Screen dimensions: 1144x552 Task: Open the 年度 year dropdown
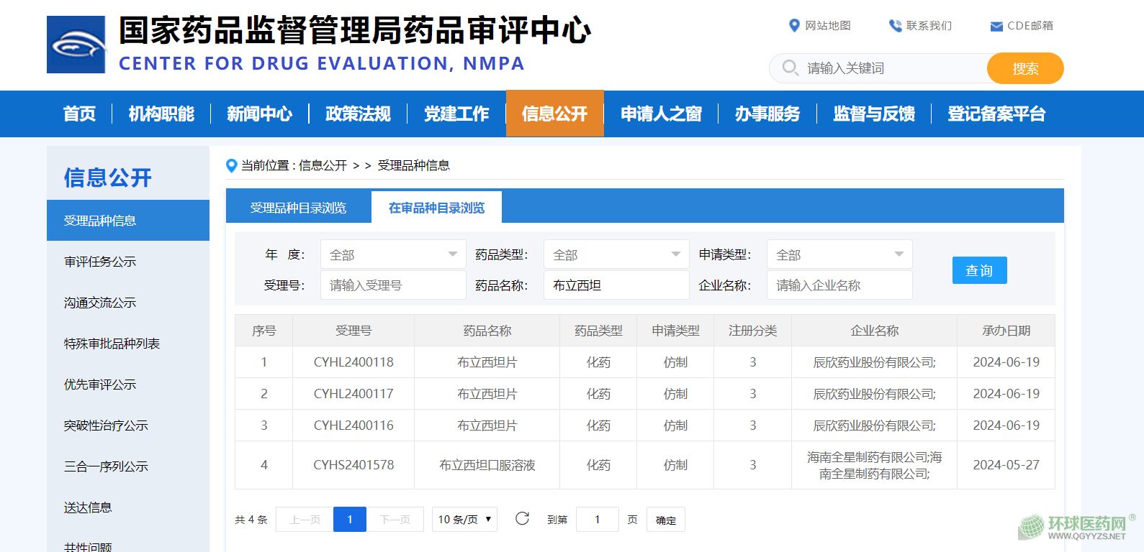[x=393, y=254]
